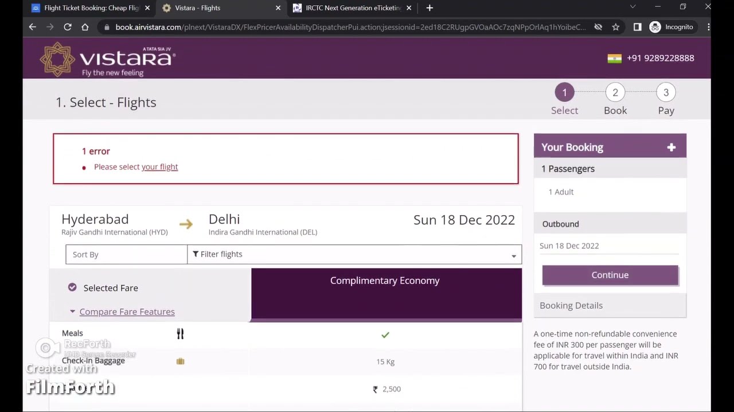Click the browser back arrow
Viewport: 734px width, 412px height.
tap(33, 27)
